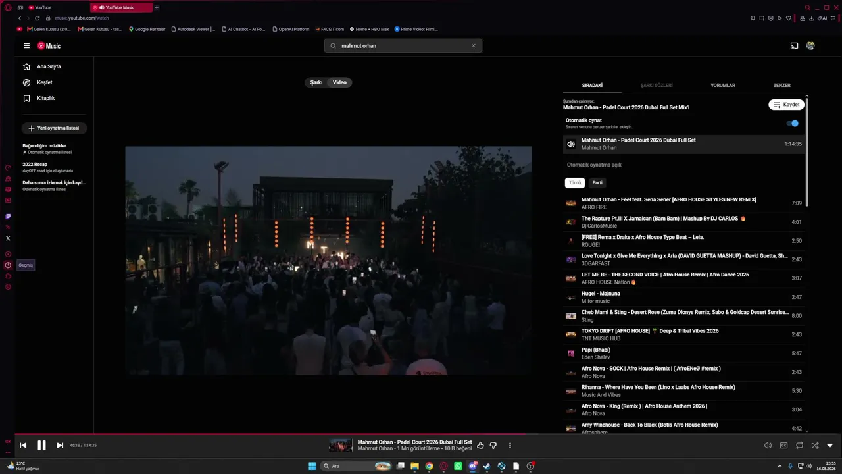Click the video player area
The height and width of the screenshot is (474, 842).
328,261
